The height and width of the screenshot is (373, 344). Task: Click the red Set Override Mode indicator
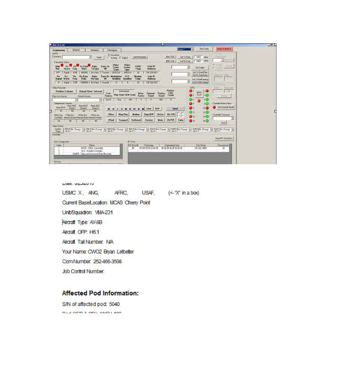click(215, 107)
